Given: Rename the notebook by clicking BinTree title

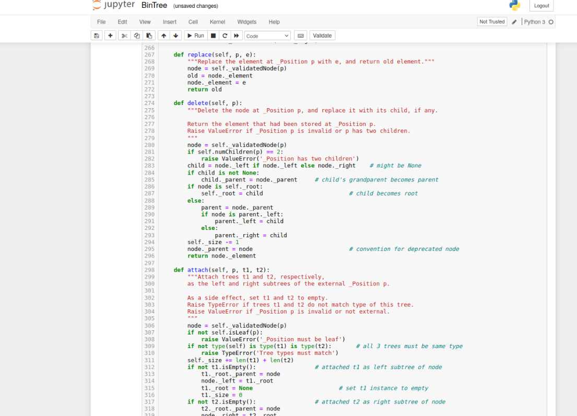Looking at the screenshot, I should coord(154,5).
